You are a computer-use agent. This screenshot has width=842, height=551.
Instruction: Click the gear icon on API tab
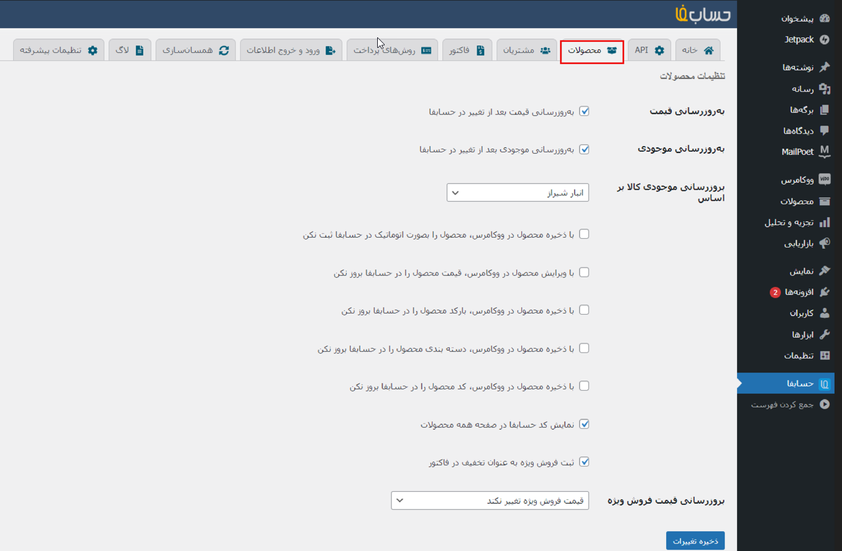pos(659,50)
